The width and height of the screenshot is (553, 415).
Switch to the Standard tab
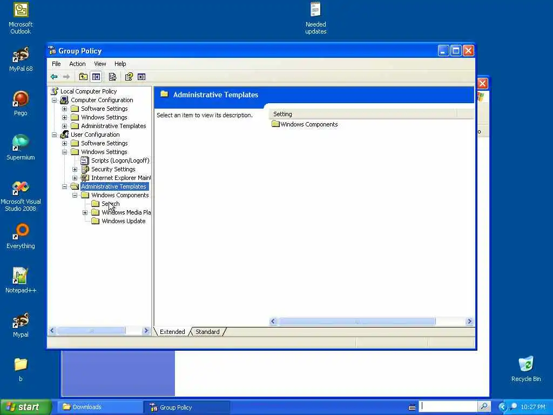207,332
